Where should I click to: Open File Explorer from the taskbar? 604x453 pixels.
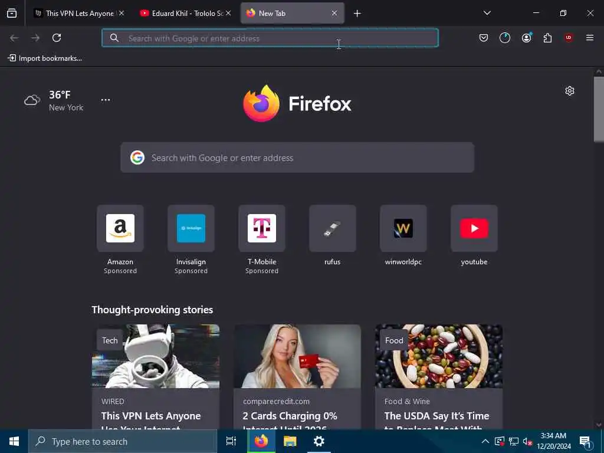(290, 441)
